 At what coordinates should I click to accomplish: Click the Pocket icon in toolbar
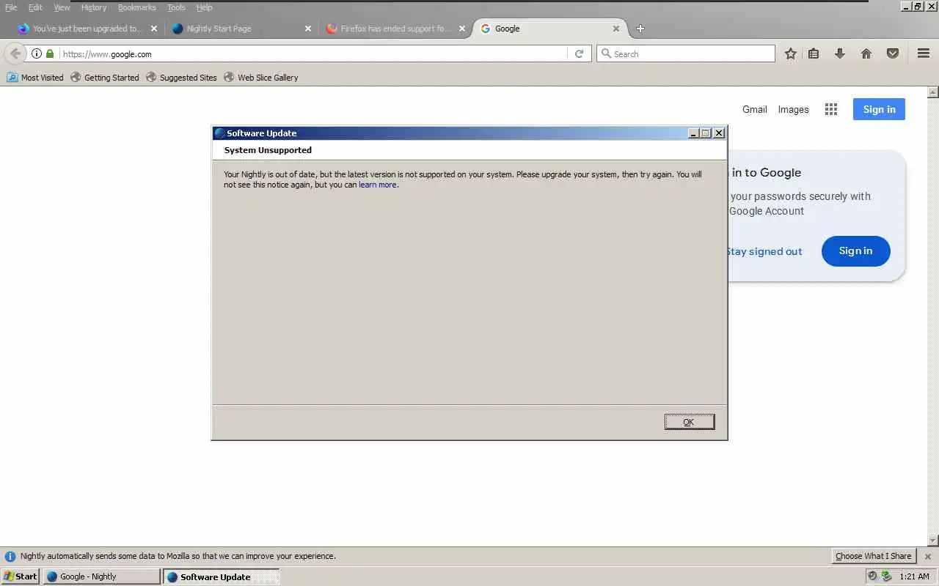coord(893,53)
